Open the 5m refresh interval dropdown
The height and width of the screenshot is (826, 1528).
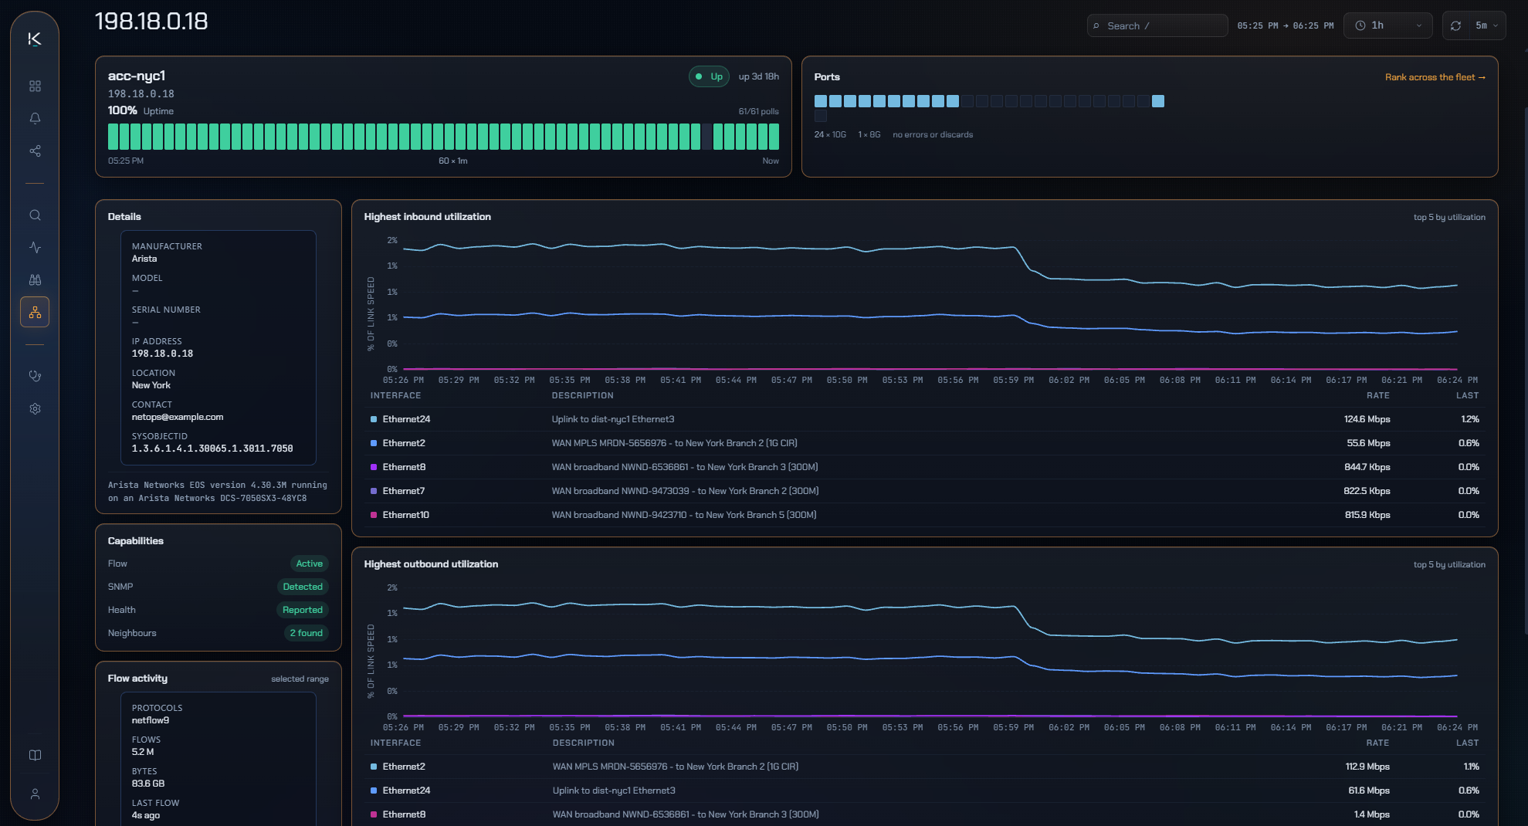(x=1486, y=25)
